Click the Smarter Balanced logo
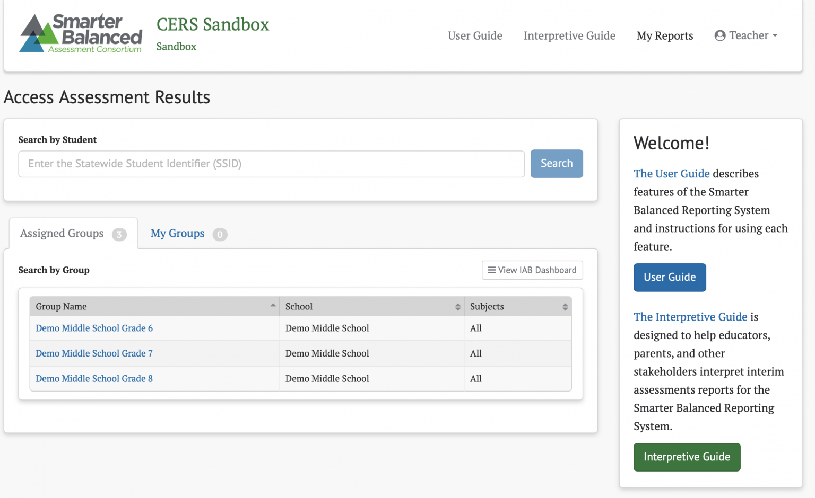This screenshot has width=815, height=498. (x=81, y=33)
